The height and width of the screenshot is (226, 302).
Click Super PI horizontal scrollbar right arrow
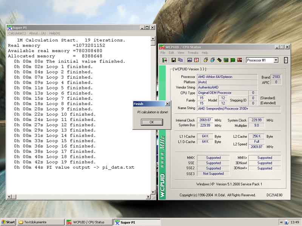(148, 197)
